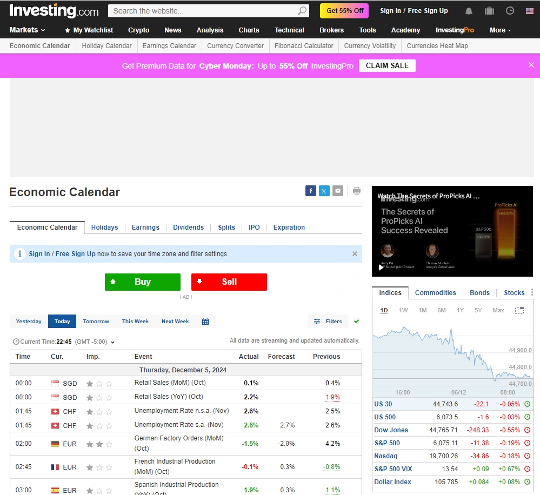This screenshot has width=540, height=495.
Task: Open the Currency Converter link
Action: tap(235, 46)
